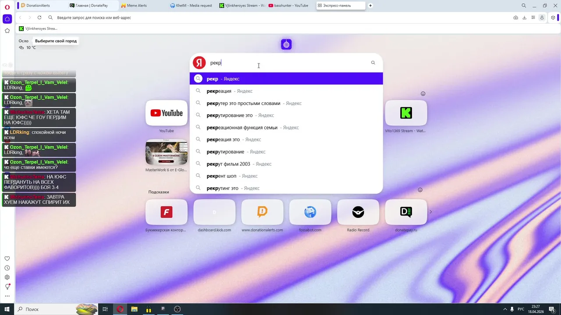Click the Yandex search input field
This screenshot has height=315, width=561.
point(287,63)
